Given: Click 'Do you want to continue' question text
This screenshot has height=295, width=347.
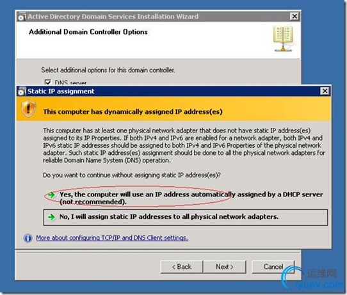Looking at the screenshot, I should (132, 175).
